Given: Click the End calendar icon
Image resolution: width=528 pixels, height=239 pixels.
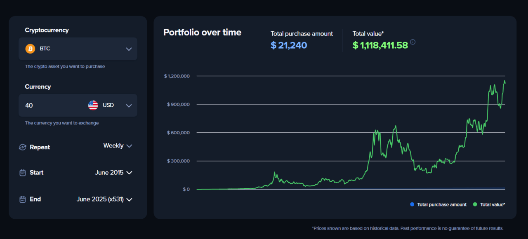Looking at the screenshot, I should [23, 199].
